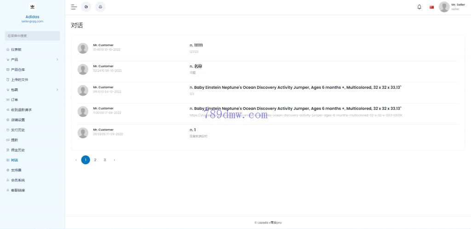Click the Adidas logo in the sidebar

[x=32, y=6]
